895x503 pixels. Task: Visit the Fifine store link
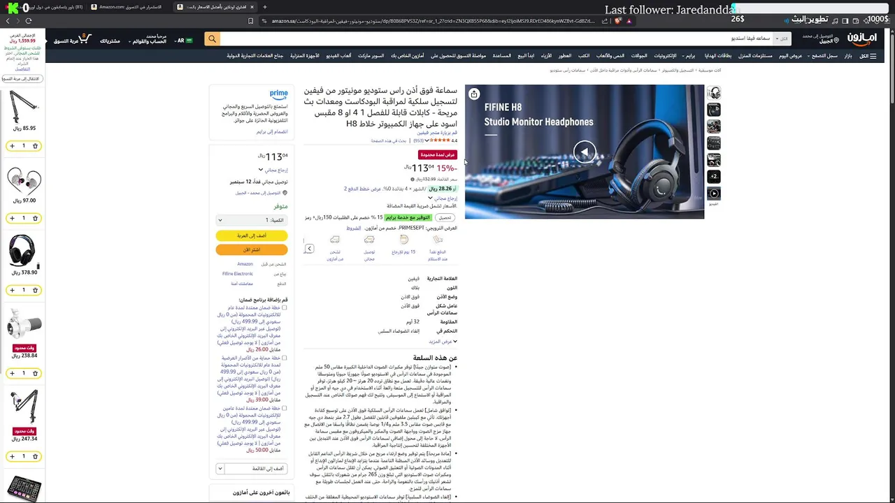click(x=438, y=133)
